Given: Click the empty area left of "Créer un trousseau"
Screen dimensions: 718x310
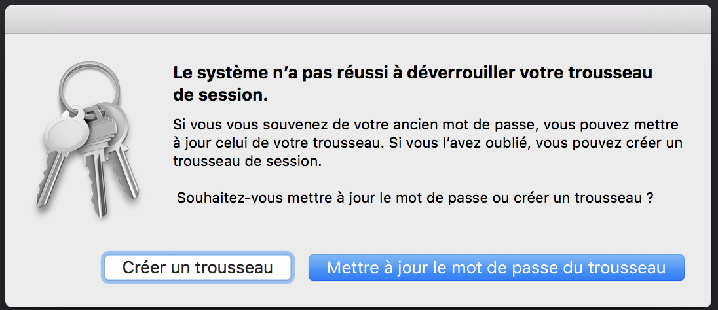Looking at the screenshot, I should click(x=52, y=267).
